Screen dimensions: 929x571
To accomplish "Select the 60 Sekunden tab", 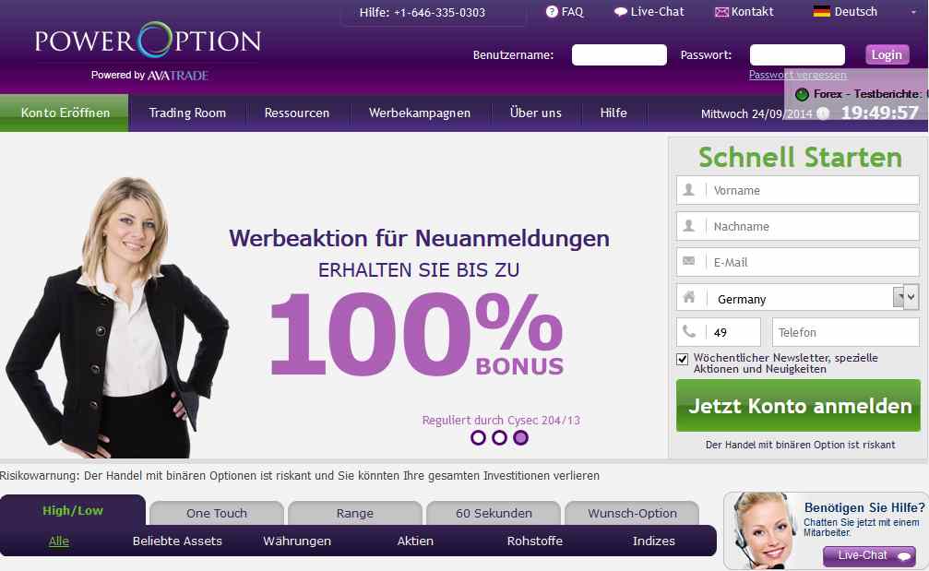I will tap(494, 513).
